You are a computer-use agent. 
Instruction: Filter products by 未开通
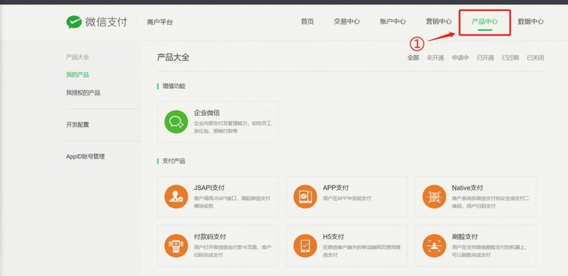[435, 57]
